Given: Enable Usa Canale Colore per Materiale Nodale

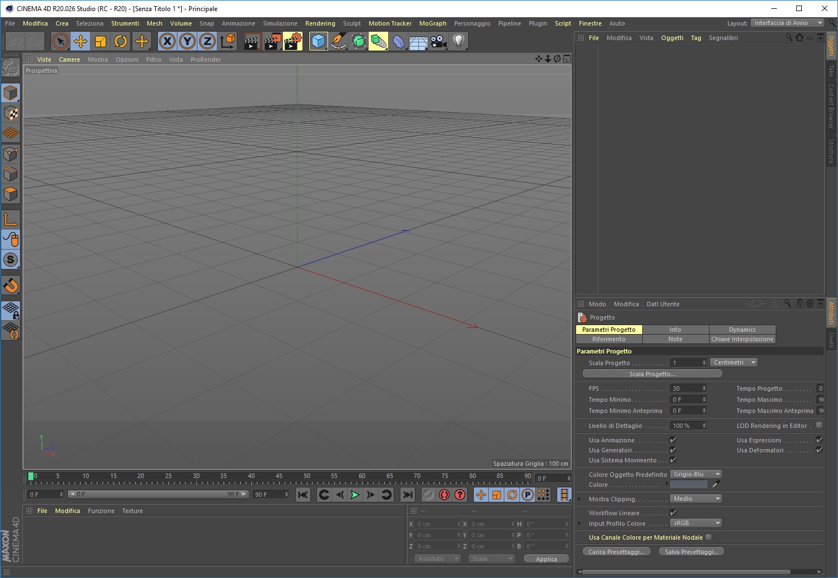Looking at the screenshot, I should (x=708, y=537).
